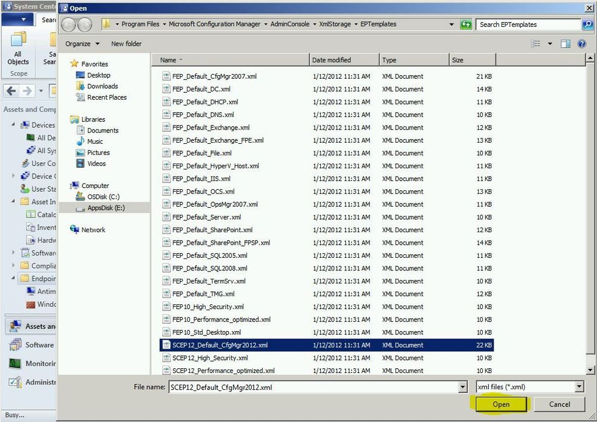Select Program Files in breadcrumb

coord(140,24)
